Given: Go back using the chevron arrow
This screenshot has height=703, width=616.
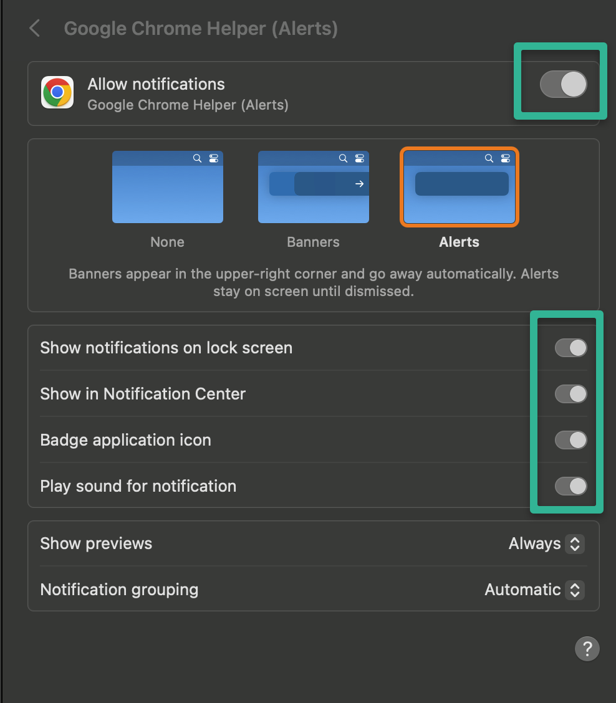Looking at the screenshot, I should pyautogui.click(x=35, y=28).
